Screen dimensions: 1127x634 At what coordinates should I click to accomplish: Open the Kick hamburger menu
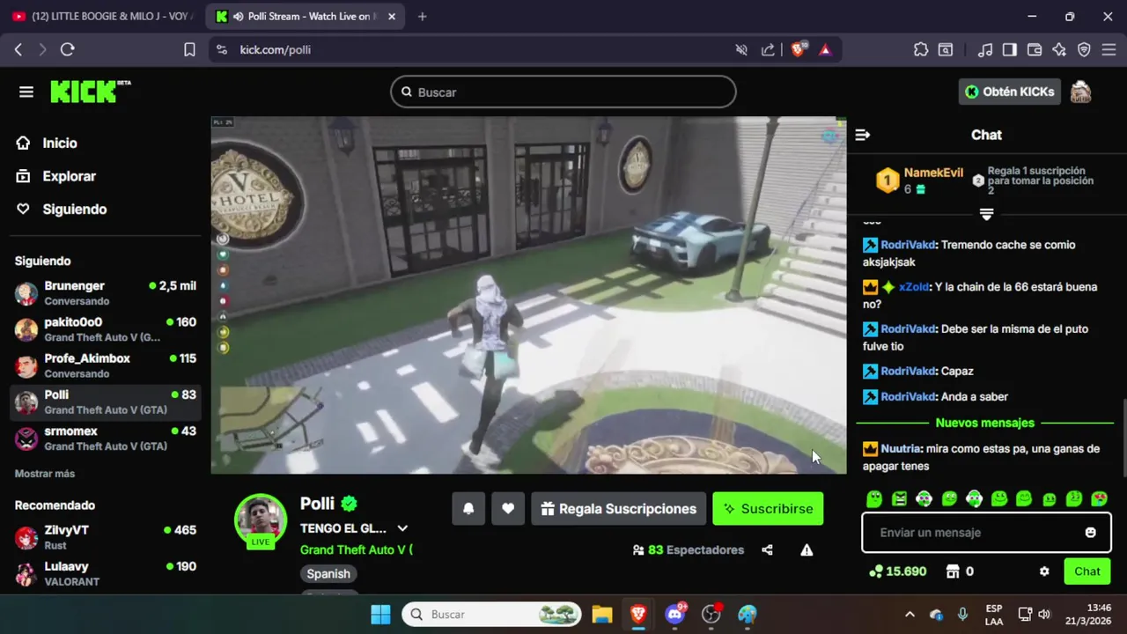point(26,92)
